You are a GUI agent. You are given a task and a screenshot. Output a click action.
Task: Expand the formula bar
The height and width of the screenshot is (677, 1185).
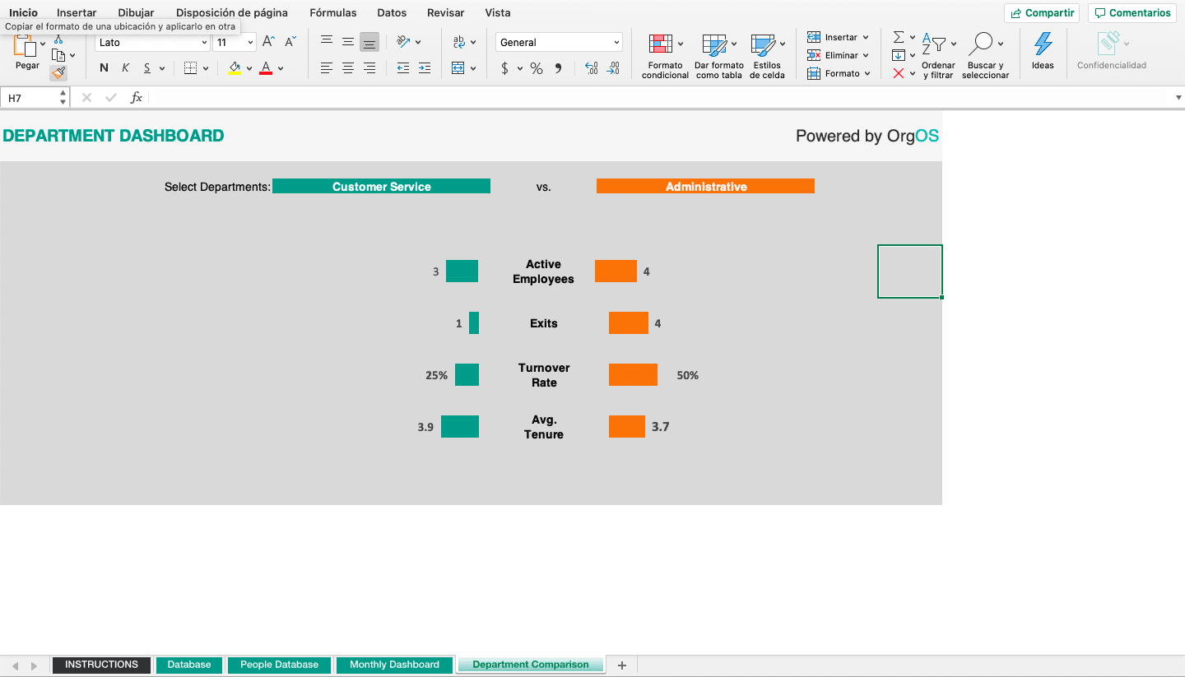pyautogui.click(x=1178, y=98)
